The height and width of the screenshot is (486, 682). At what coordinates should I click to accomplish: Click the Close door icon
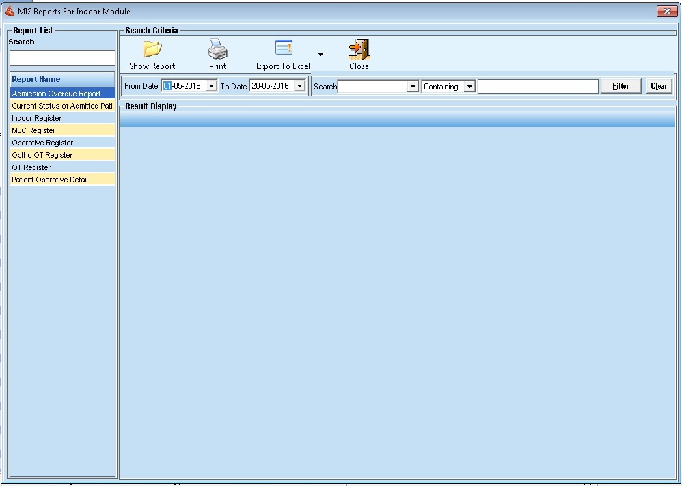(359, 49)
